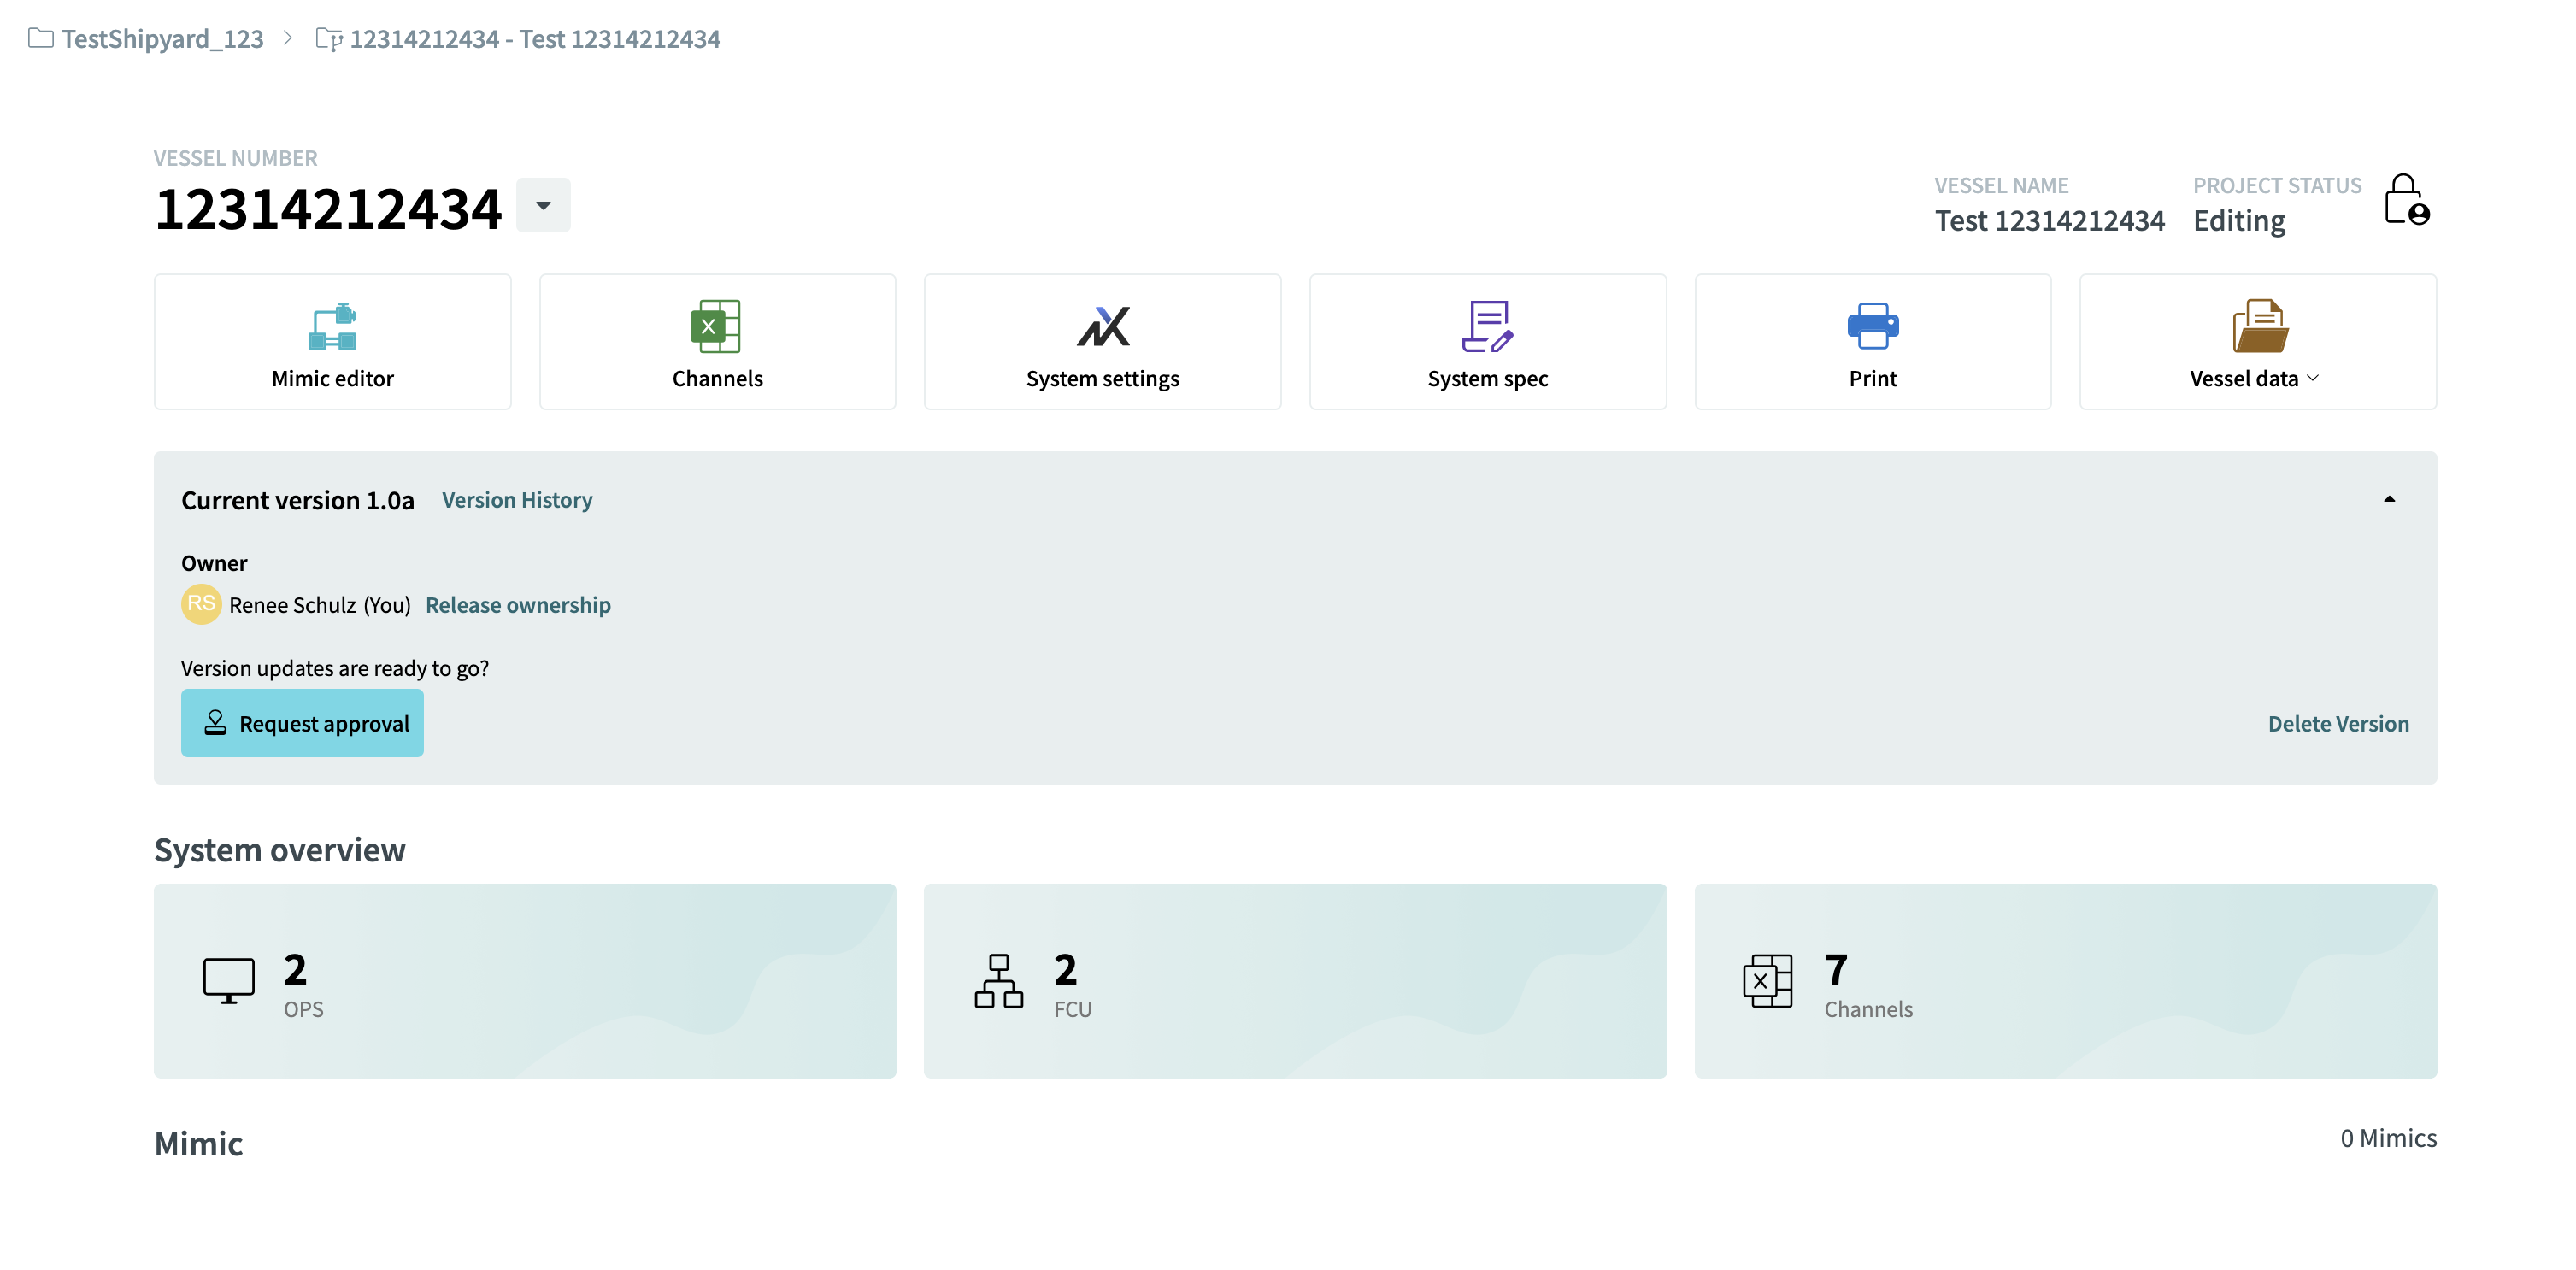
Task: Go to TestShipyard_123 breadcrumb
Action: click(162, 38)
